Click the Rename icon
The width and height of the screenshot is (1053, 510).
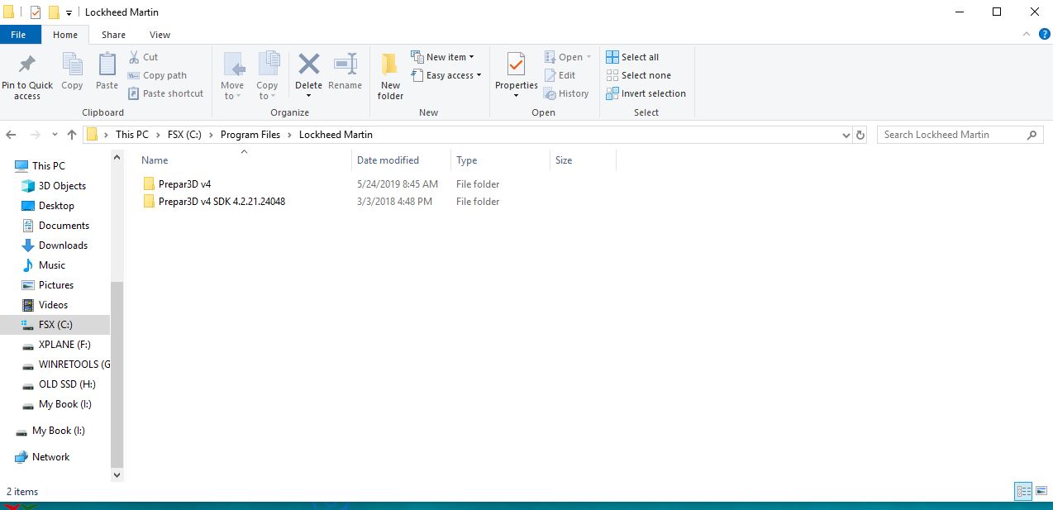[x=345, y=64]
